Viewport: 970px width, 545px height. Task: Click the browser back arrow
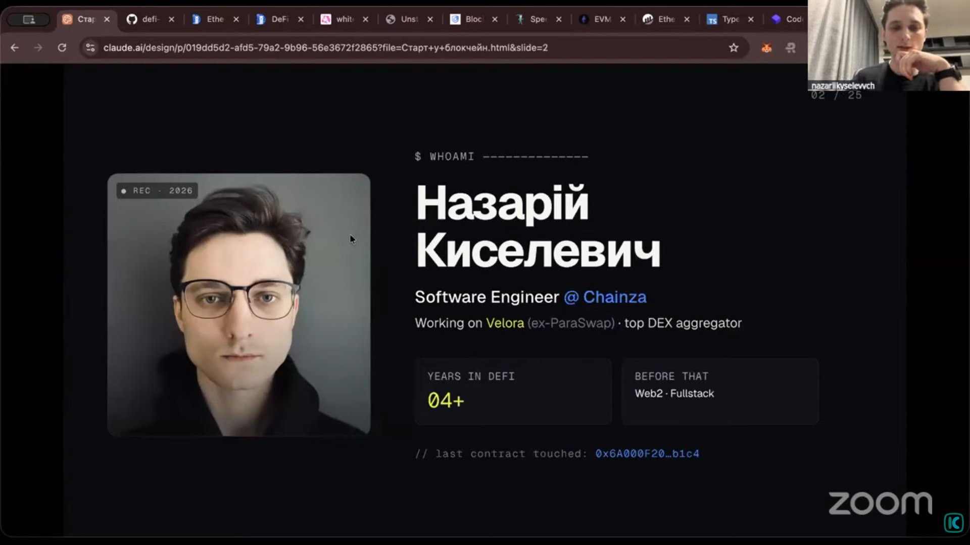click(x=15, y=47)
